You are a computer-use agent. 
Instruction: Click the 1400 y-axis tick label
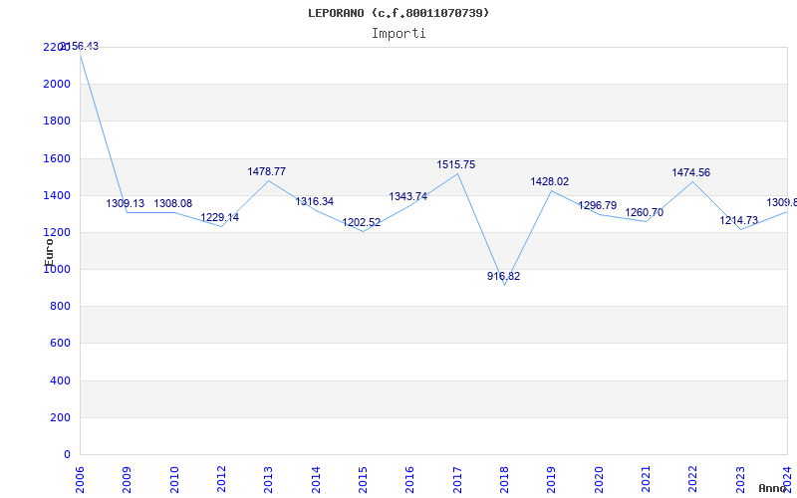tap(57, 195)
